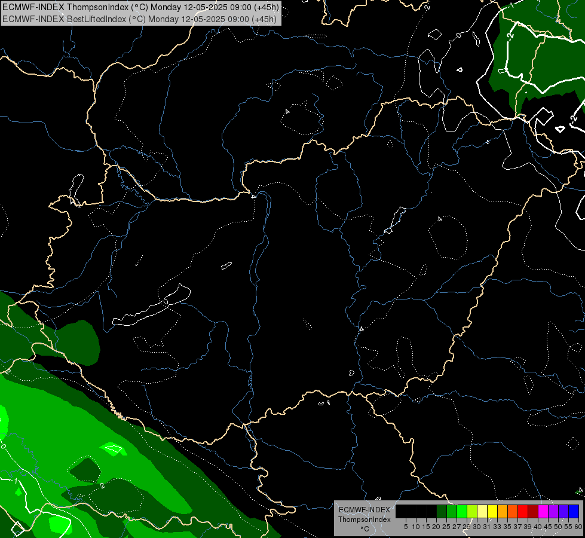Viewport: 585px width, 538px height.
Task: Click the dark green 20–25 legend swatch
Action: point(442,511)
